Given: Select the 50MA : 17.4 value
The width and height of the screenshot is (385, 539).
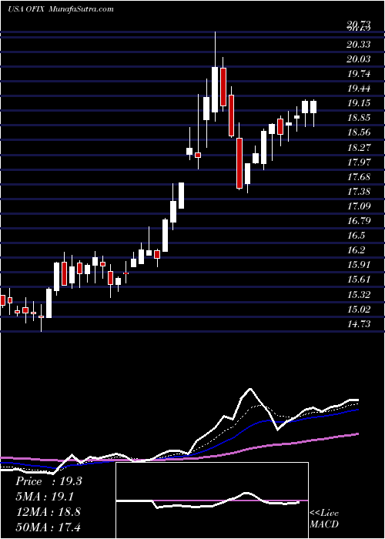Looking at the screenshot, I should (49, 527).
